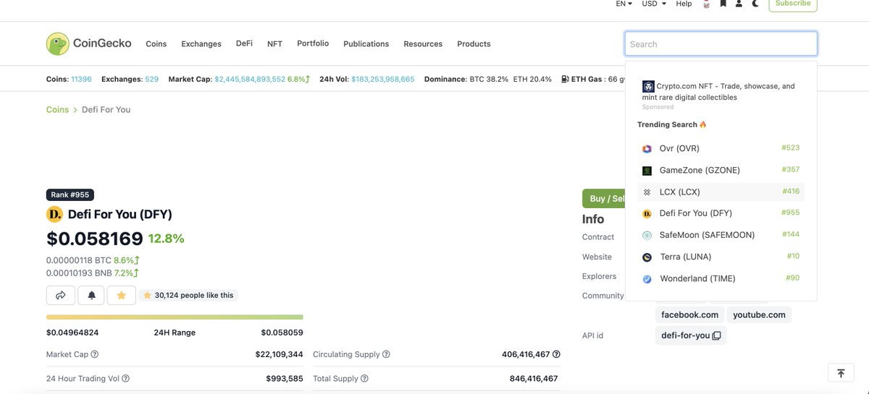
Task: Open the NFT menu item
Action: 274,44
